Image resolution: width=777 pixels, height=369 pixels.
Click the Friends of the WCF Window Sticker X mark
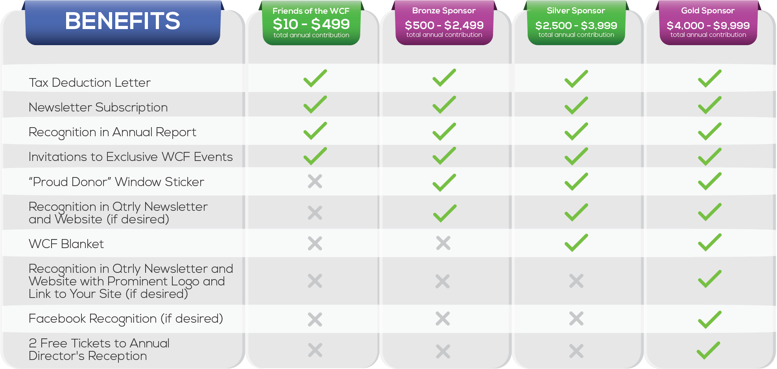(x=315, y=181)
